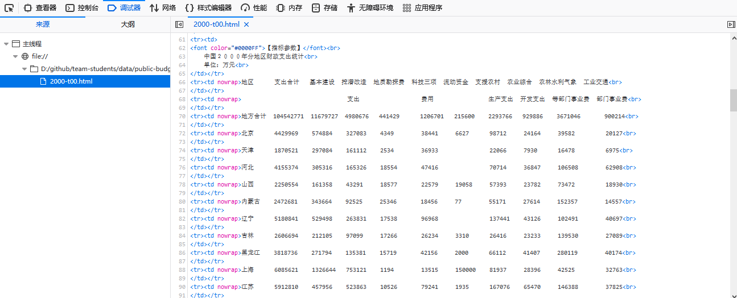This screenshot has width=737, height=298.
Task: Close the 2000-t00.html editor tab
Action: click(x=246, y=24)
